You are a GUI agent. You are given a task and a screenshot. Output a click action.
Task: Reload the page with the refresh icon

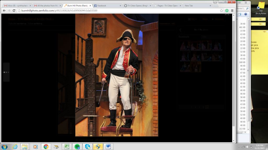14,10
